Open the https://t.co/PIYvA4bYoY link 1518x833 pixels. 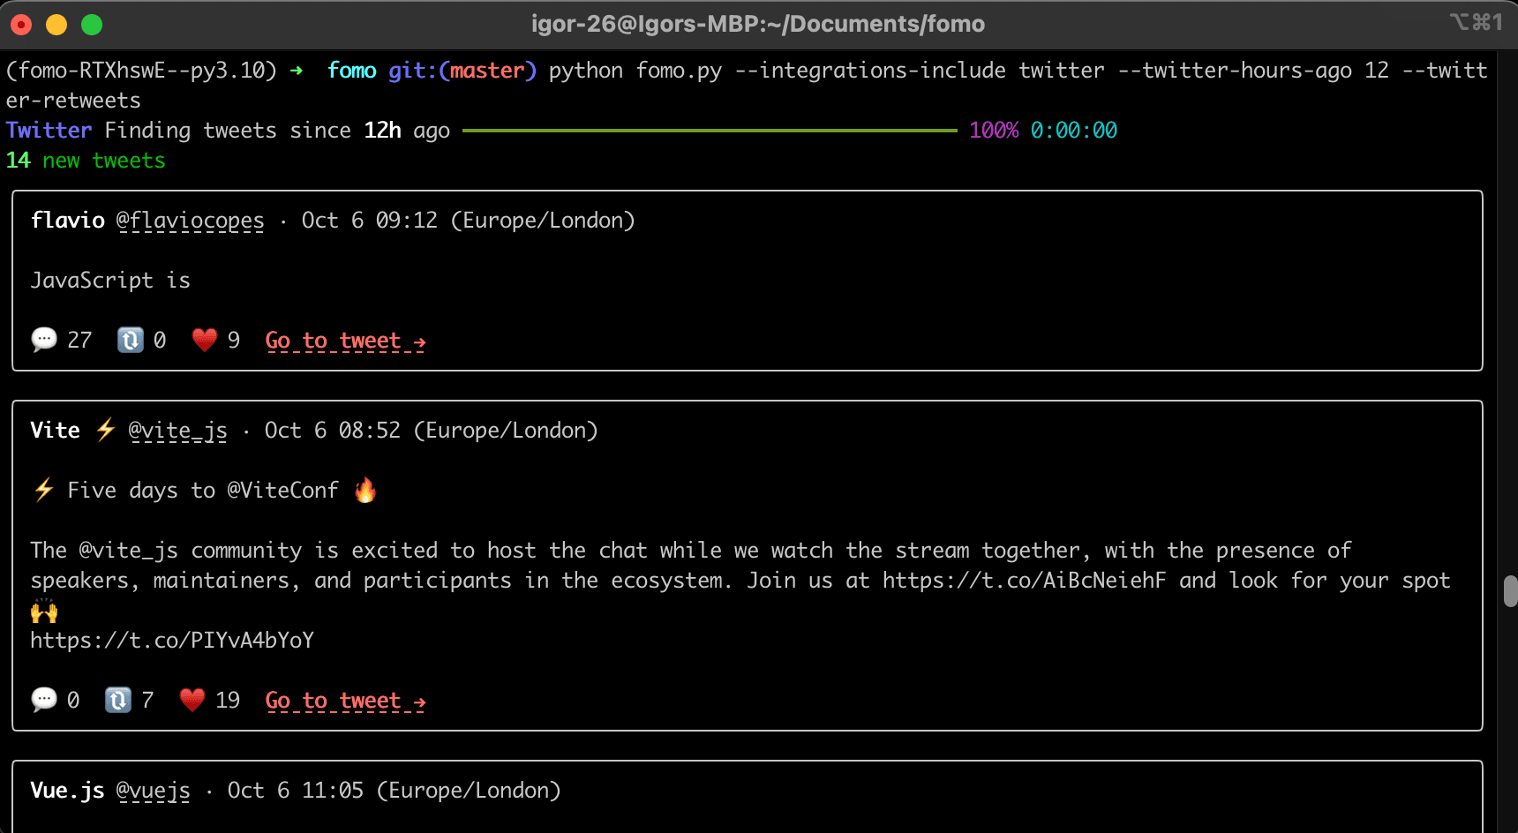coord(172,640)
